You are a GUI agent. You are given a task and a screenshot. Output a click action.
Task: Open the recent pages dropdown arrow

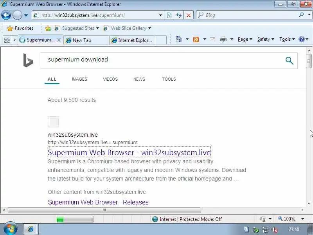[26, 15]
